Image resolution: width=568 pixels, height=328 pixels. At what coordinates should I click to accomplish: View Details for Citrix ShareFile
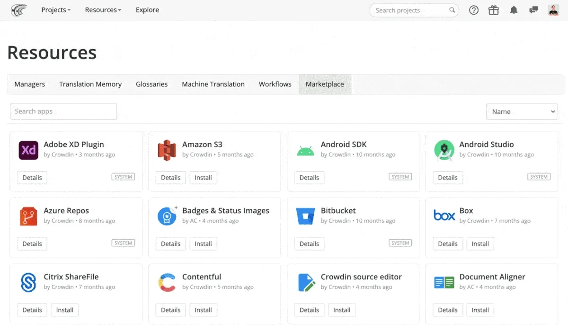[x=32, y=310]
